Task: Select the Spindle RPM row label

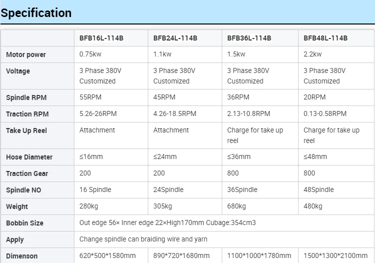Action: tap(26, 97)
